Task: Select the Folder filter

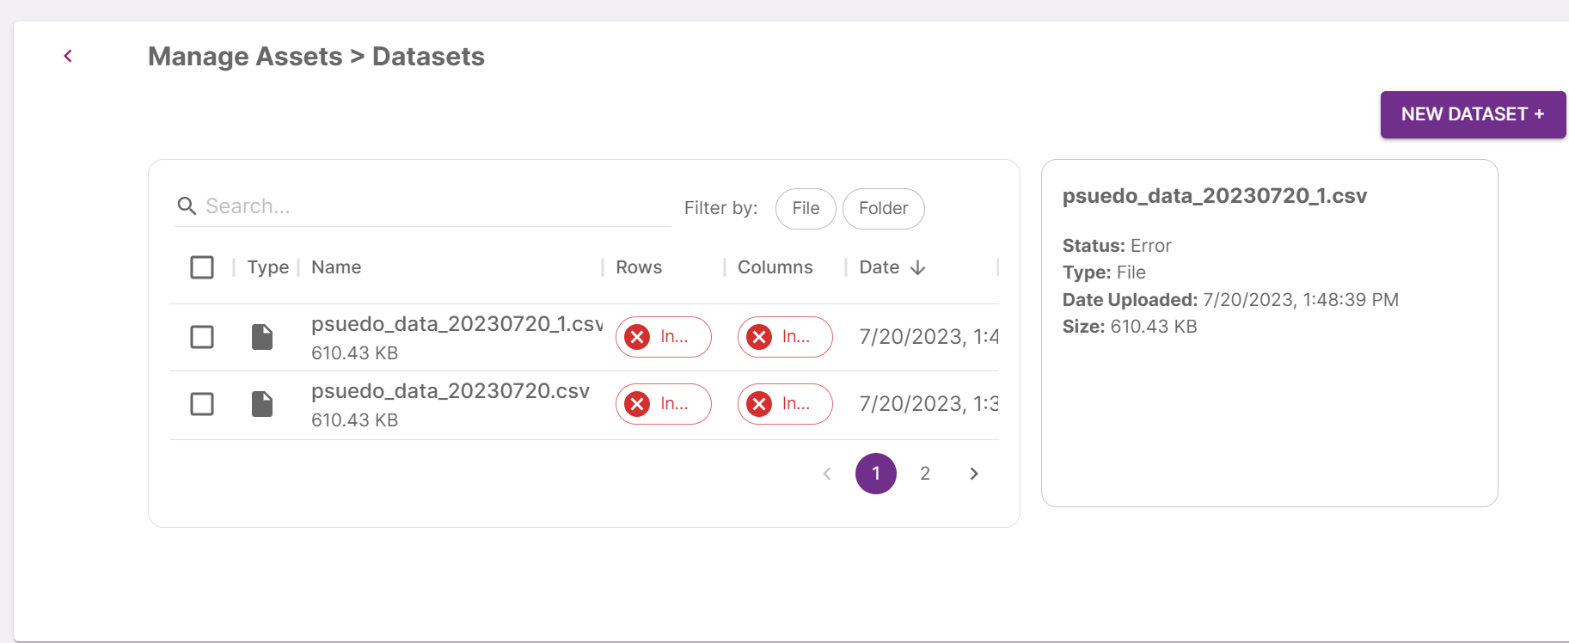Action: [x=883, y=208]
